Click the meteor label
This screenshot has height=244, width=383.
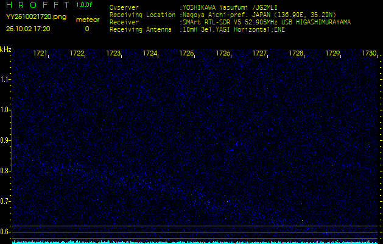click(88, 20)
